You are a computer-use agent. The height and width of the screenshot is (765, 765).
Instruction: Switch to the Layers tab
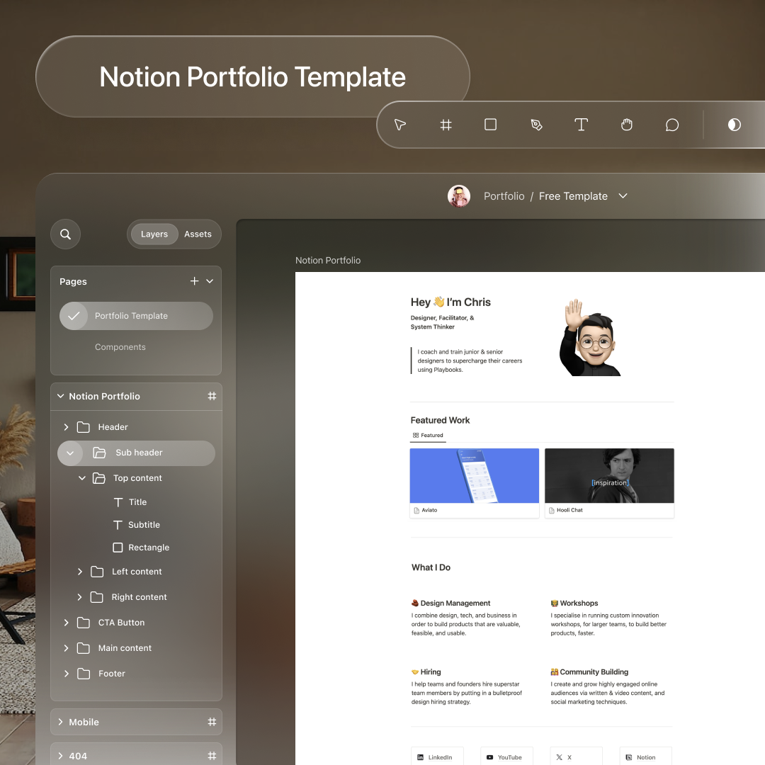click(154, 234)
